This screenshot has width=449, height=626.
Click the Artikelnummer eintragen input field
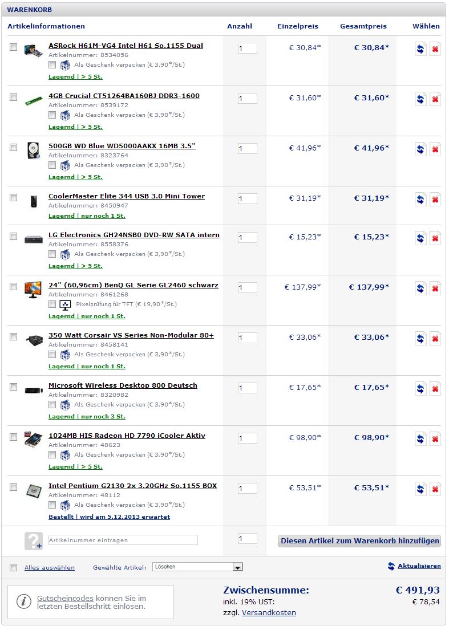[x=123, y=540]
